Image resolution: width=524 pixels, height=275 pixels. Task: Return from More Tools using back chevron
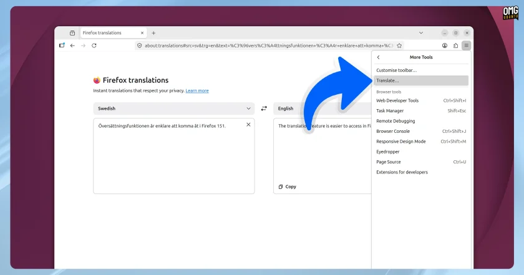click(x=378, y=57)
